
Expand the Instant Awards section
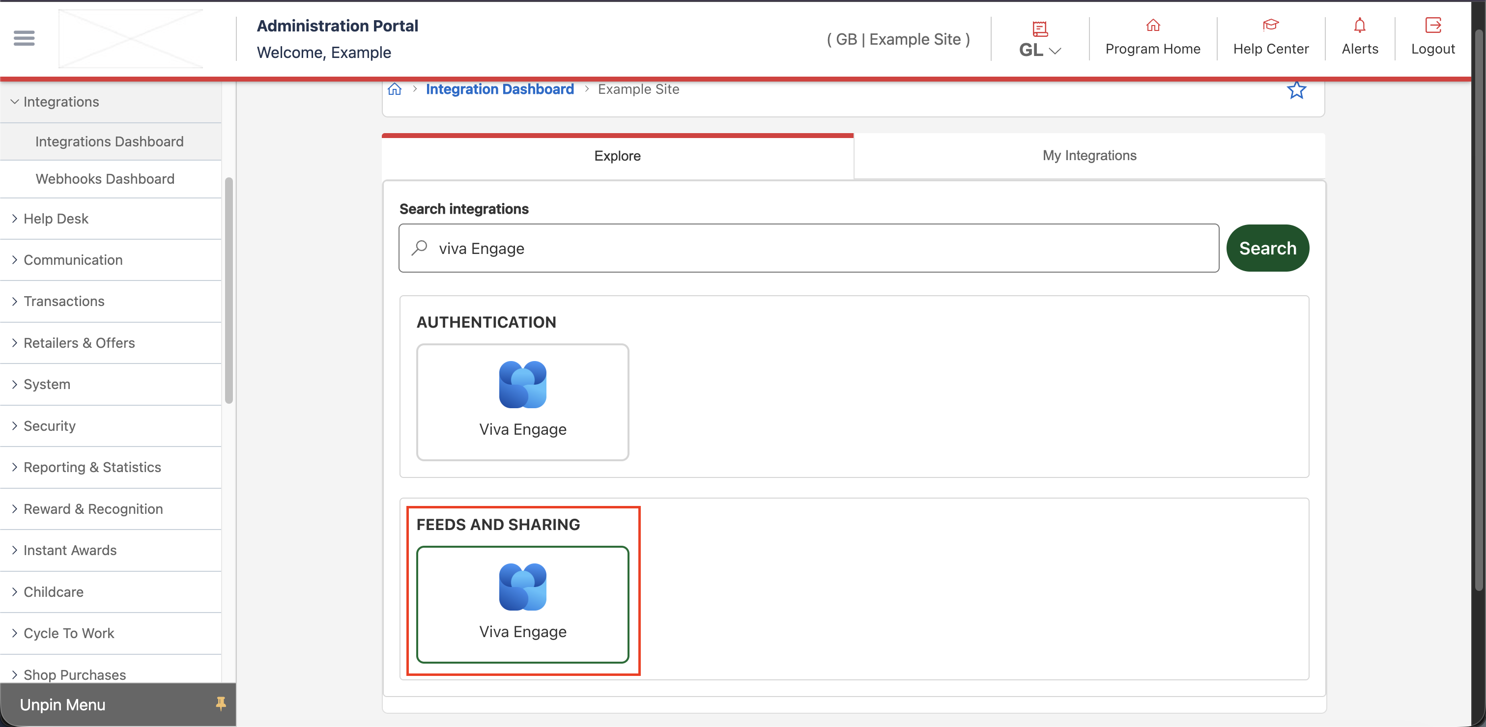[x=111, y=551]
